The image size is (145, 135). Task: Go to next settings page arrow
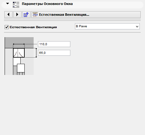[17, 15]
